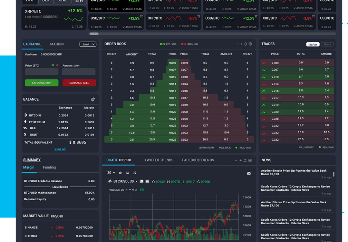Open Full History of trades
The height and width of the screenshot is (242, 348).
coord(306,147)
